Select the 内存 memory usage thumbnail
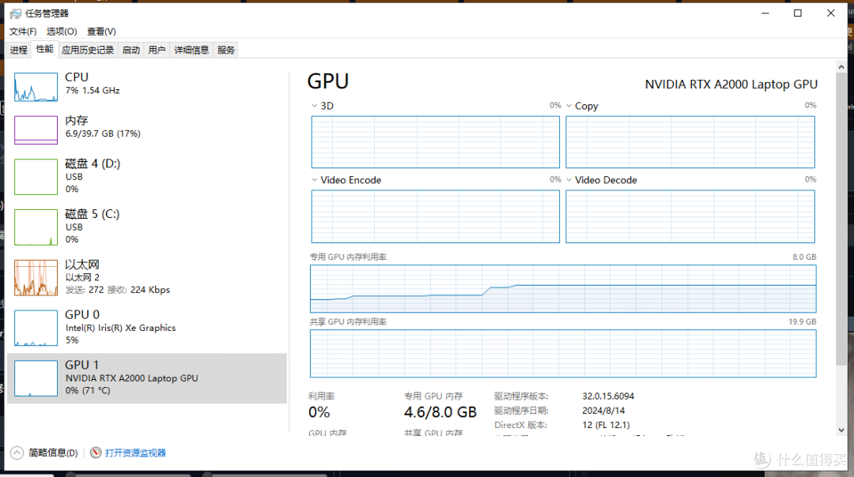854x477 pixels. pyautogui.click(x=36, y=130)
